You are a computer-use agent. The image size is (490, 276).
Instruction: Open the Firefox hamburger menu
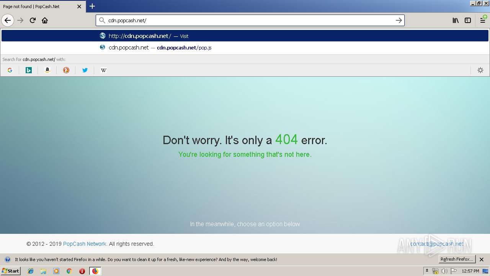click(x=483, y=20)
